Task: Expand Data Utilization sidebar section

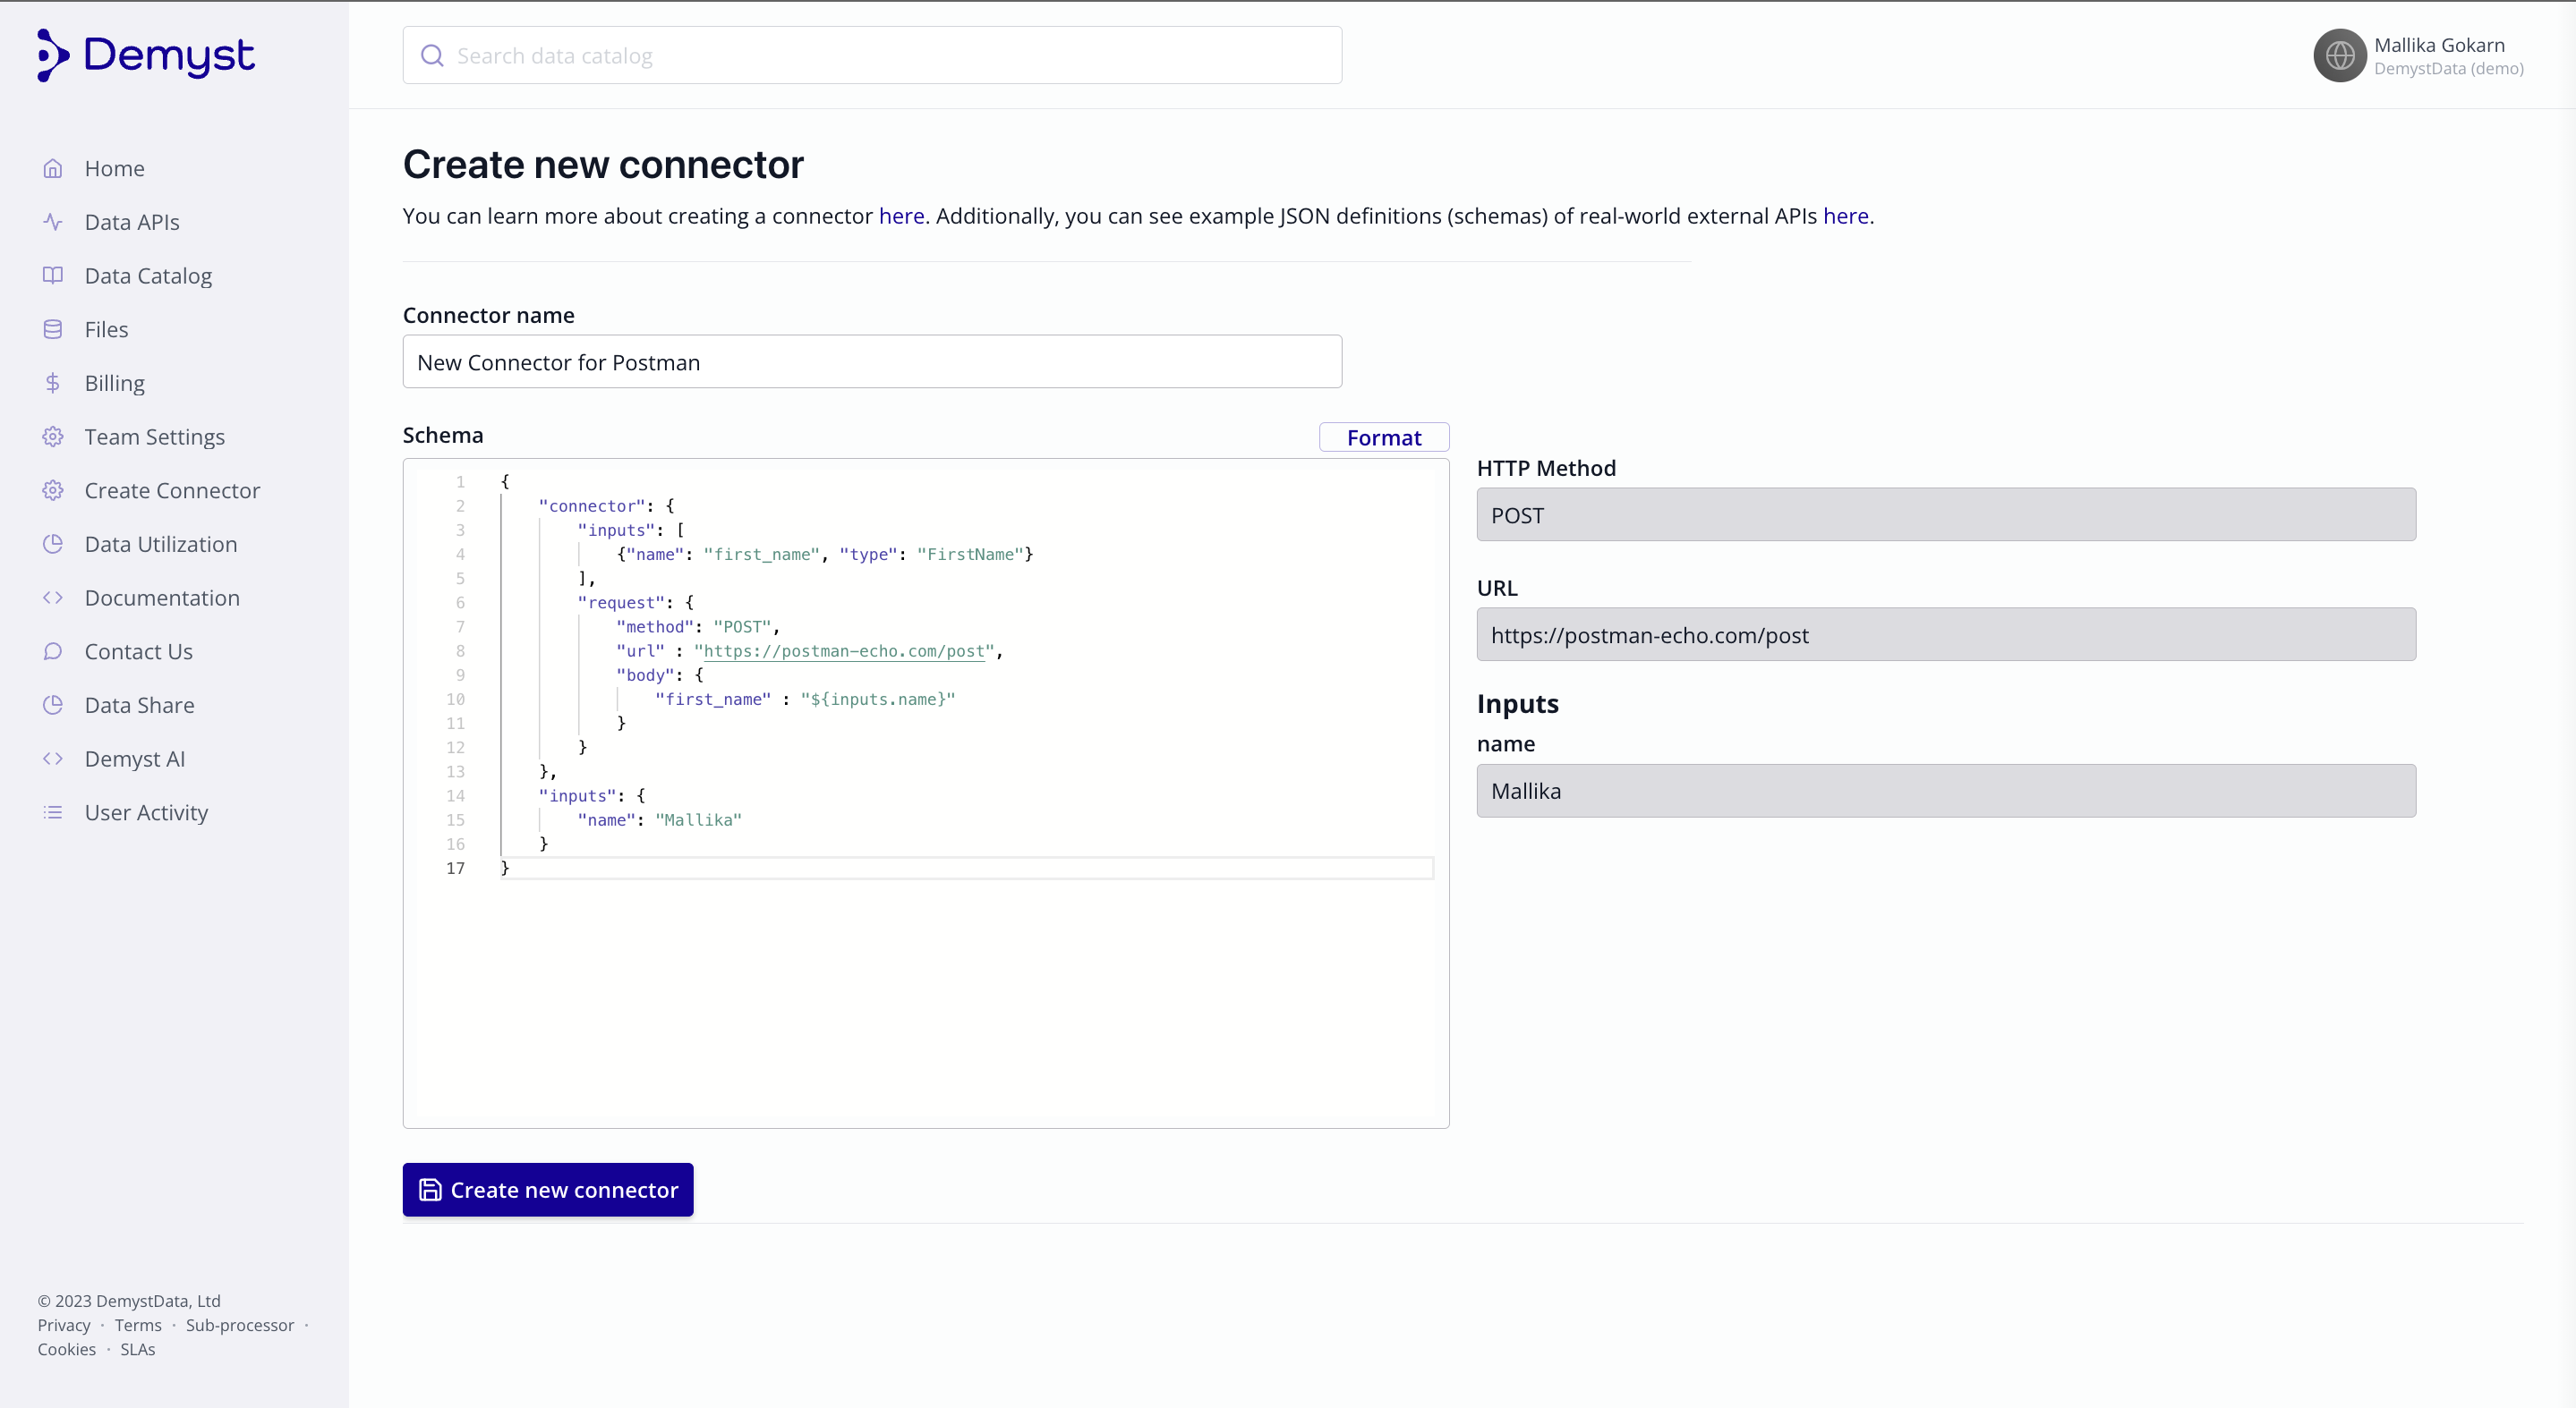Action: click(161, 543)
